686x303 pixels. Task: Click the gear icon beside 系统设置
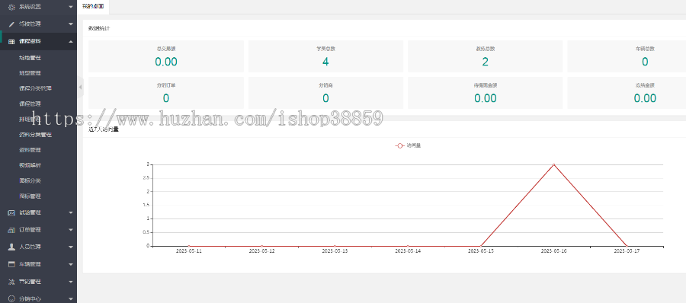click(11, 7)
